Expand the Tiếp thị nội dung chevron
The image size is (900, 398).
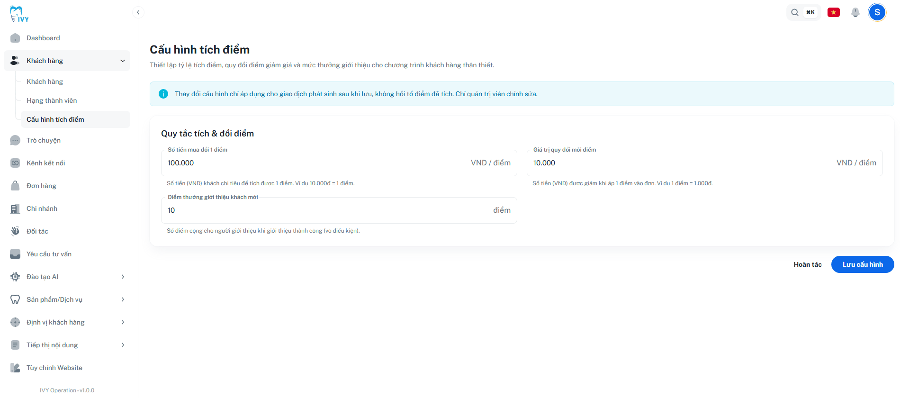[123, 345]
